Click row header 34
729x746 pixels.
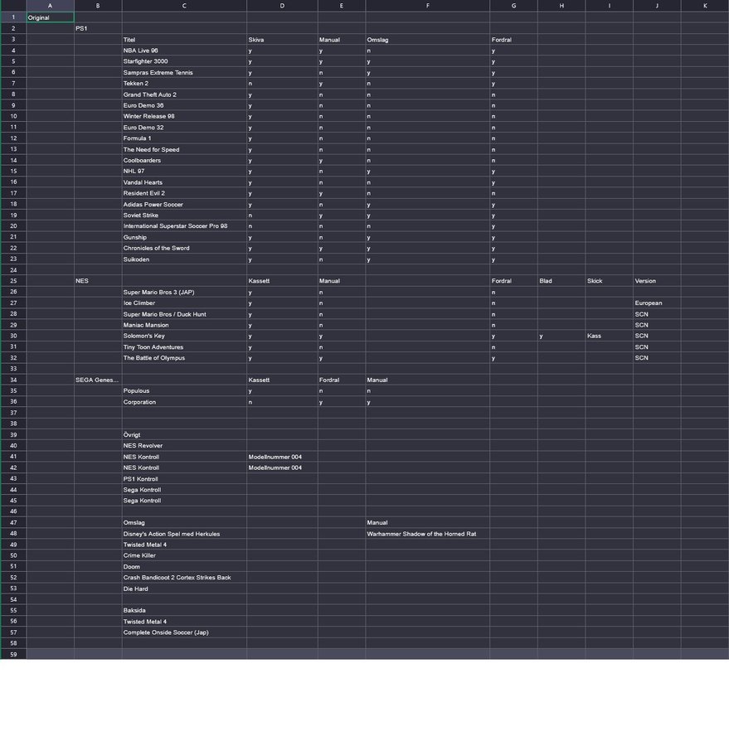tap(13, 380)
